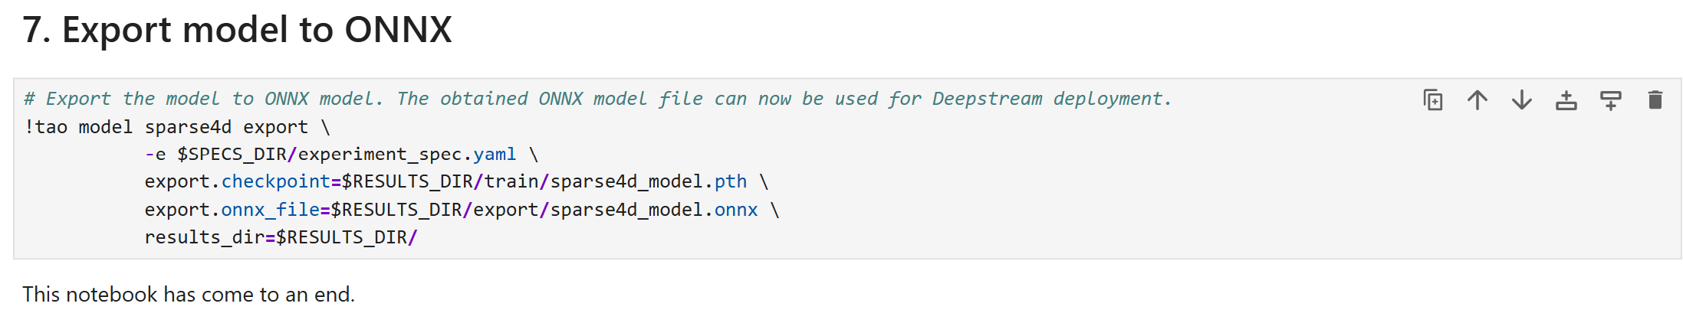
Task: Place cursor on the "results_dir=$RESULTS_DIR/" line
Action: click(281, 237)
